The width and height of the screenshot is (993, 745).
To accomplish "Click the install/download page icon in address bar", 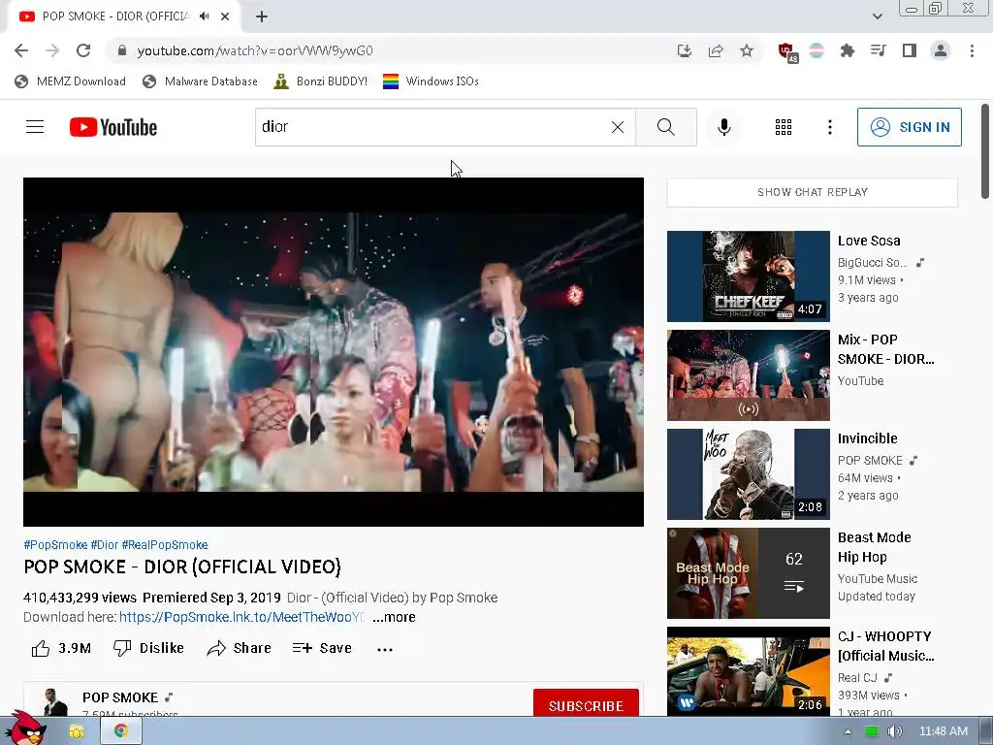I will pos(684,50).
